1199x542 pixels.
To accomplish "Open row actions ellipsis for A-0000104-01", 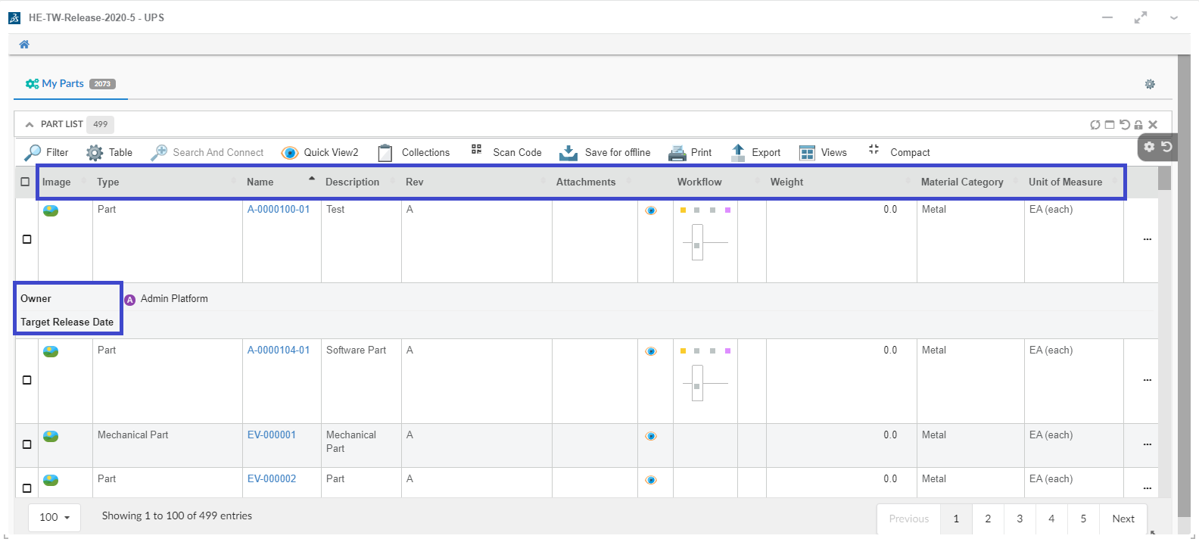I will (x=1147, y=380).
